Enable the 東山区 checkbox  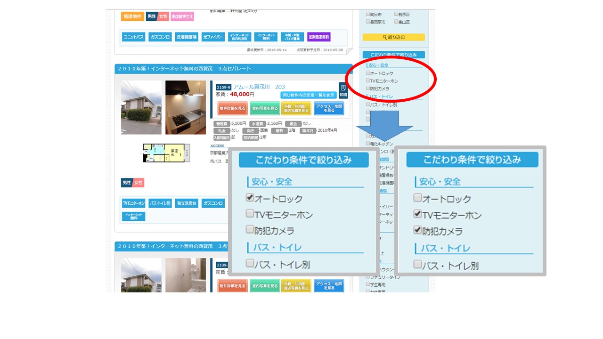click(396, 22)
